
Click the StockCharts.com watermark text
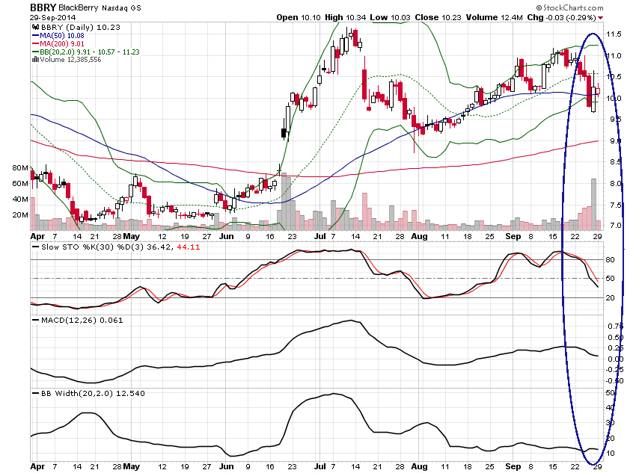pyautogui.click(x=569, y=7)
